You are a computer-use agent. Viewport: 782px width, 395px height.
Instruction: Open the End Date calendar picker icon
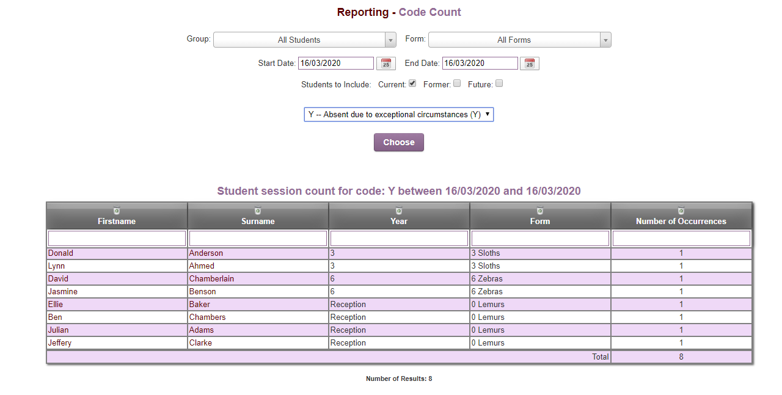(529, 63)
